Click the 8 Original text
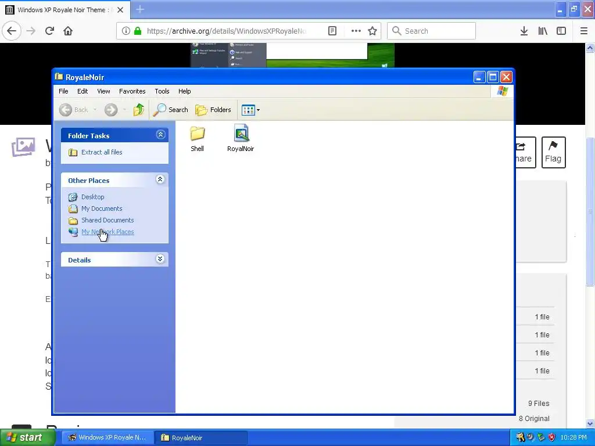 pyautogui.click(x=534, y=418)
